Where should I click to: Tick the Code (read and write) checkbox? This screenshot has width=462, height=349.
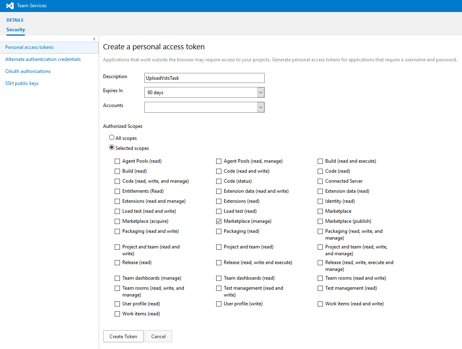pyautogui.click(x=219, y=171)
